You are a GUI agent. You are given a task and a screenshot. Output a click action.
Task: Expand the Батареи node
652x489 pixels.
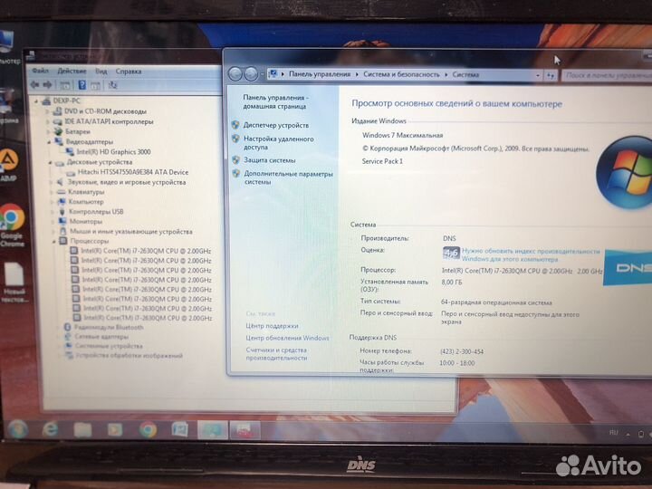pyautogui.click(x=48, y=132)
